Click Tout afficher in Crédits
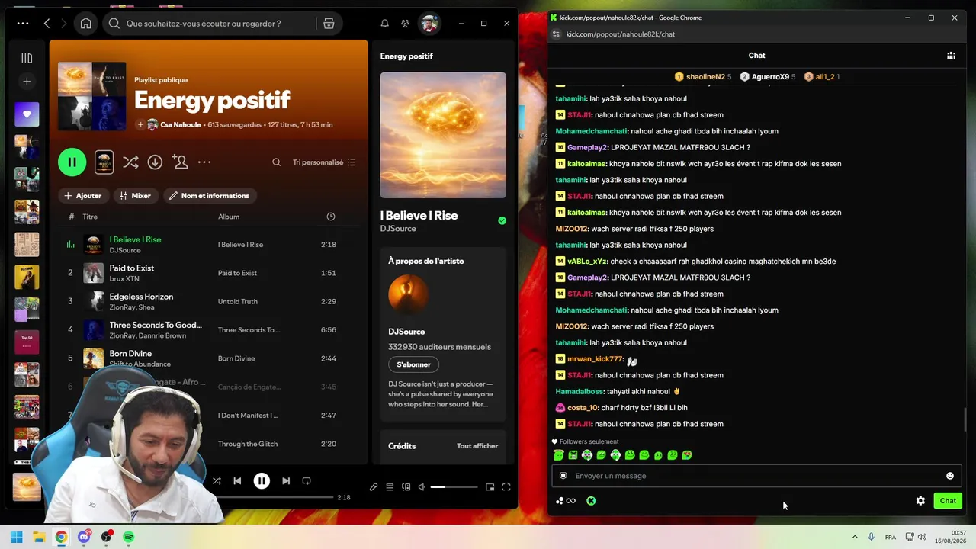 point(477,446)
